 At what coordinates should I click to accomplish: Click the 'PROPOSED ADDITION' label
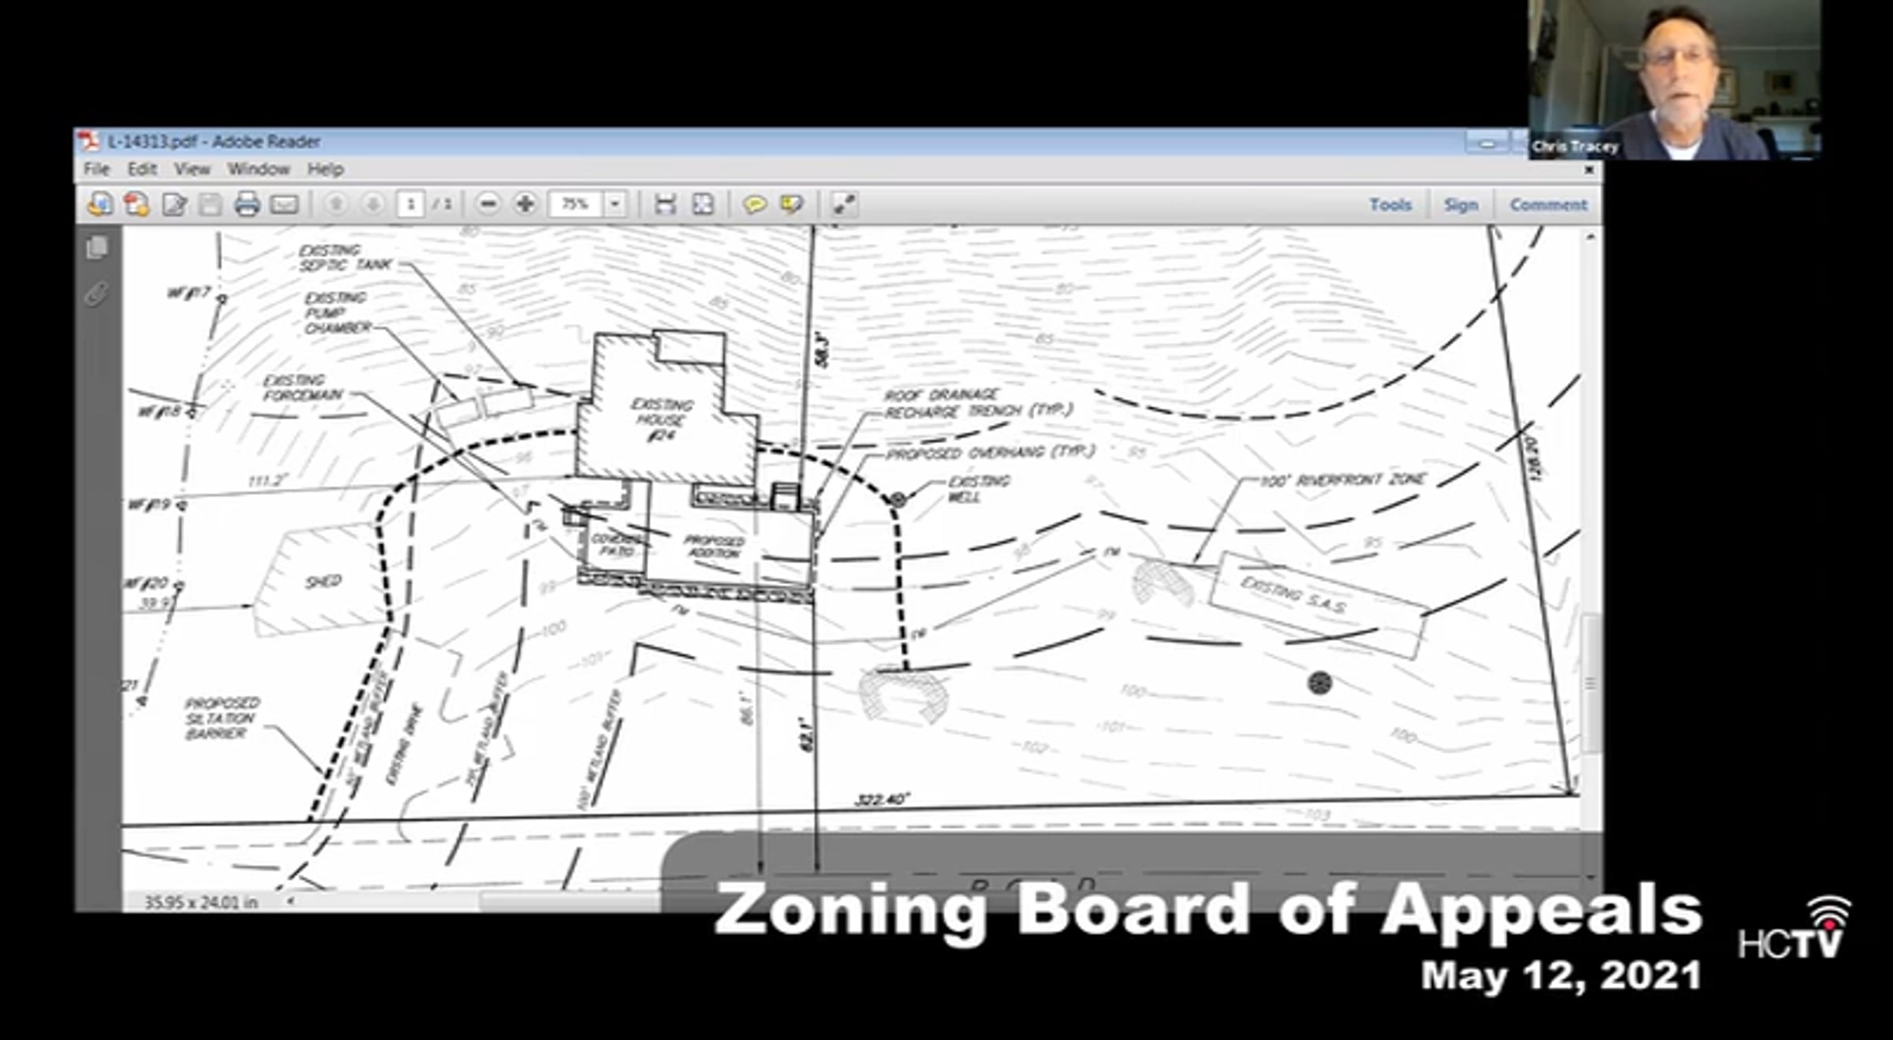(714, 546)
